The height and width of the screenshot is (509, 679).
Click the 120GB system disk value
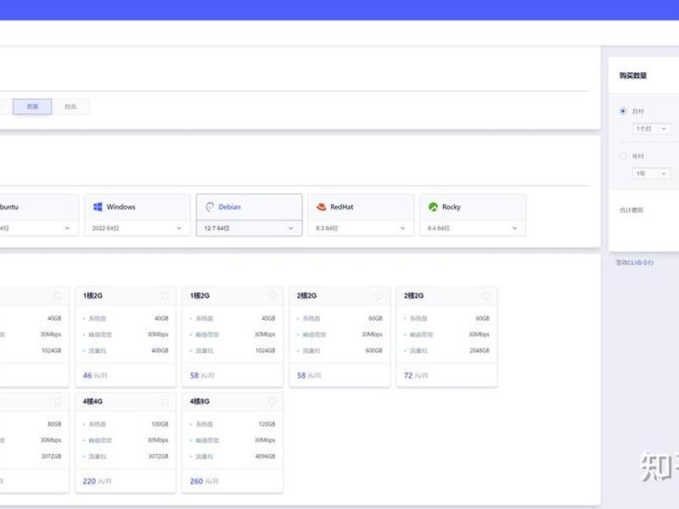[267, 424]
